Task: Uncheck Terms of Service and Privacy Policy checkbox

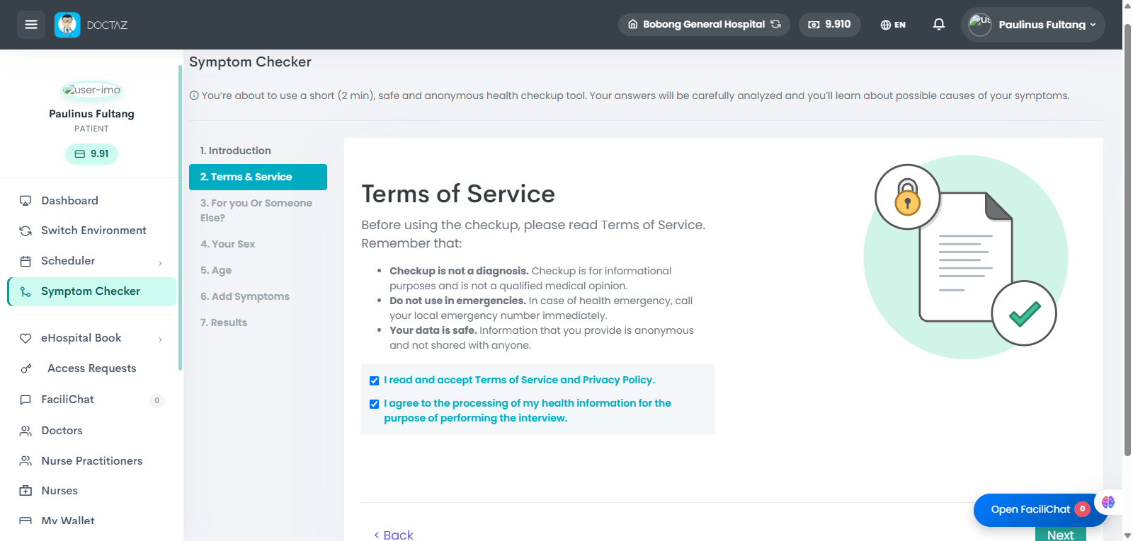Action: tap(374, 380)
